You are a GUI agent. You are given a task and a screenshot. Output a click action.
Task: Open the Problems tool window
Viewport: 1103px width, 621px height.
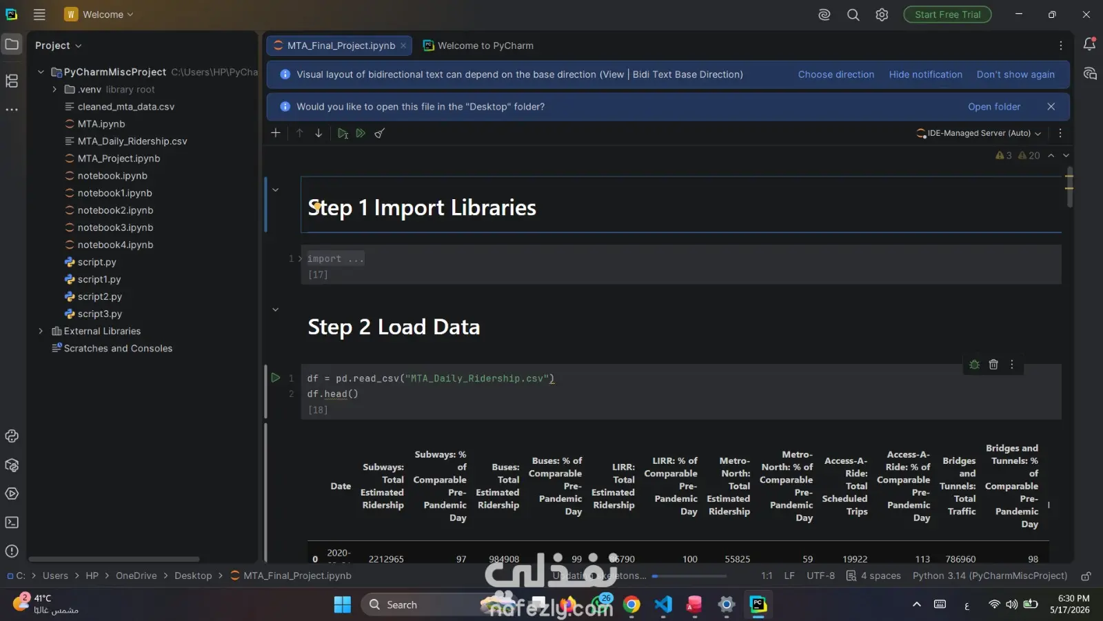coord(12,551)
